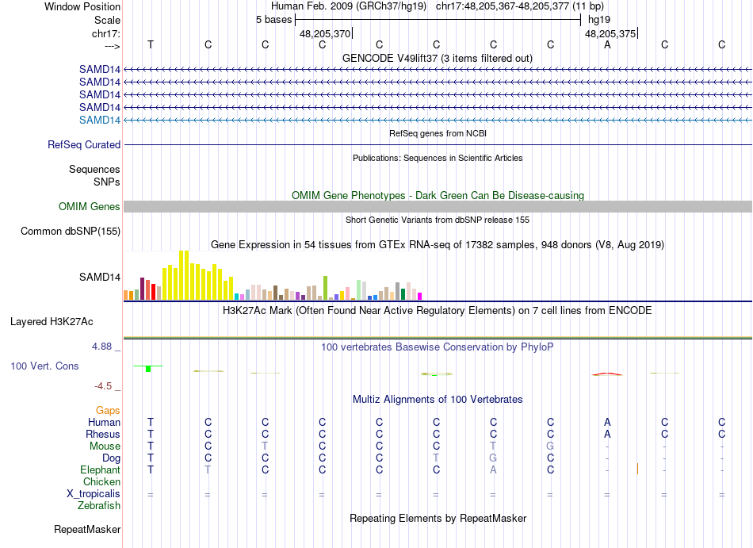
Task: Click base A in Rhesus alignment row
Action: click(607, 434)
